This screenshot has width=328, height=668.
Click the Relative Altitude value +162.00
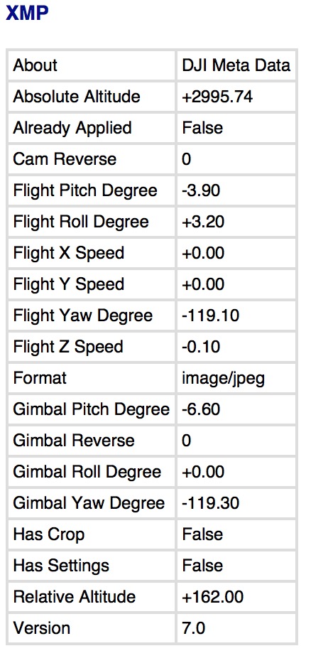[213, 597]
